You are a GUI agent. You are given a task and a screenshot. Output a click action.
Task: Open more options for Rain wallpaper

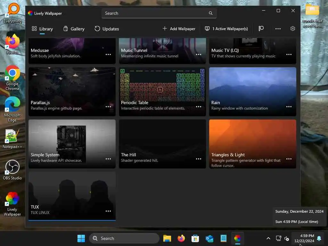point(289,107)
